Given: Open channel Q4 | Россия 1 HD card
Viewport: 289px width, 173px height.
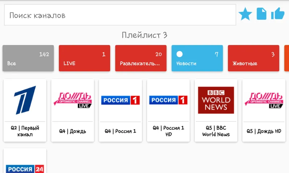Looking at the screenshot, I should tap(168, 110).
